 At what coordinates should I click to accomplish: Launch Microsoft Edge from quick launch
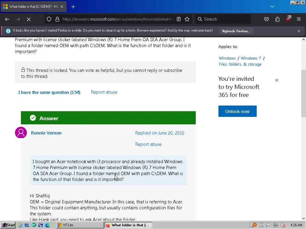(x=48, y=225)
